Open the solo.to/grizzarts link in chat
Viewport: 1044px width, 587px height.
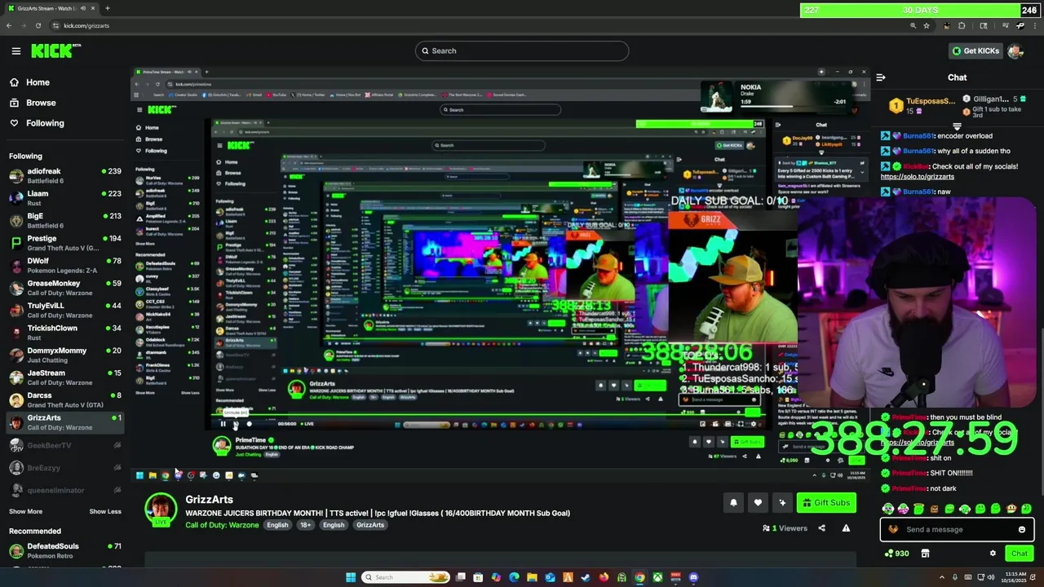click(918, 177)
